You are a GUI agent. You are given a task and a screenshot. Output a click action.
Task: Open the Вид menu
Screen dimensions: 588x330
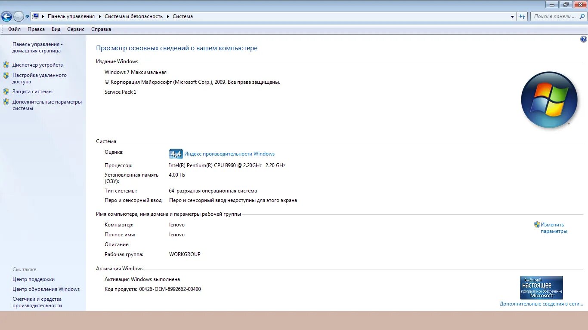(x=56, y=29)
